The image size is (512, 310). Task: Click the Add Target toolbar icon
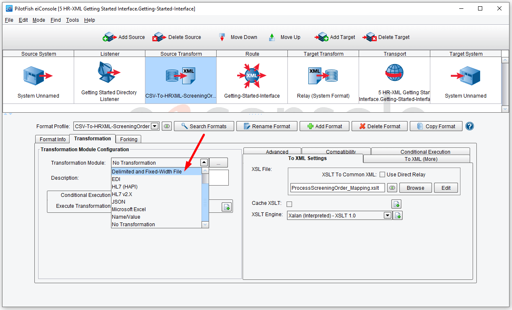coord(321,37)
